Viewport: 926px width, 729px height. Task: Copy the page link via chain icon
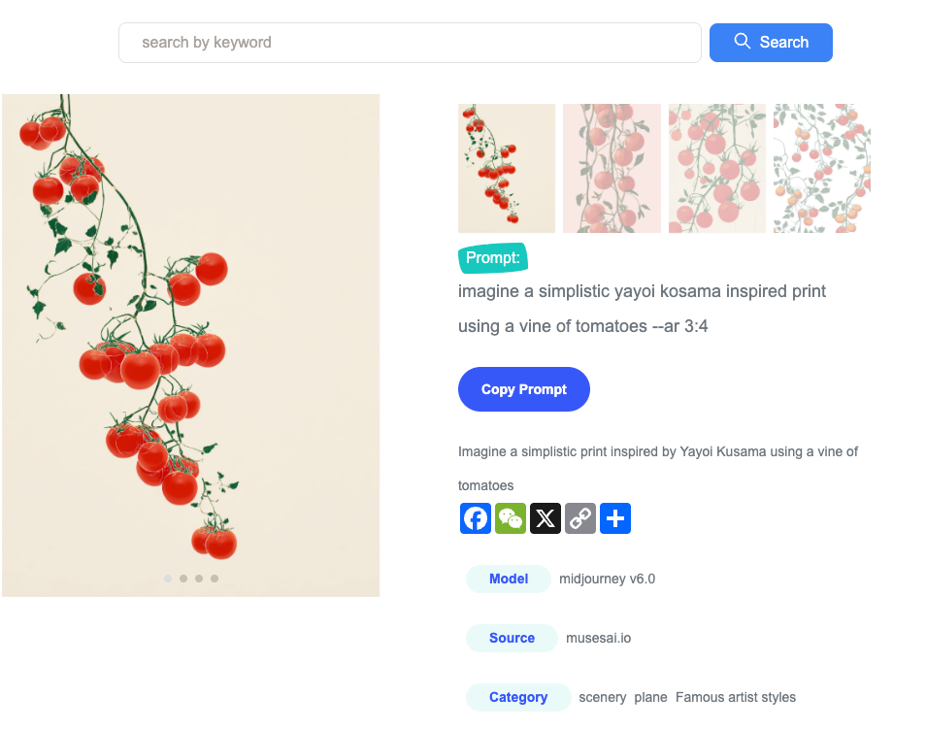coord(580,518)
